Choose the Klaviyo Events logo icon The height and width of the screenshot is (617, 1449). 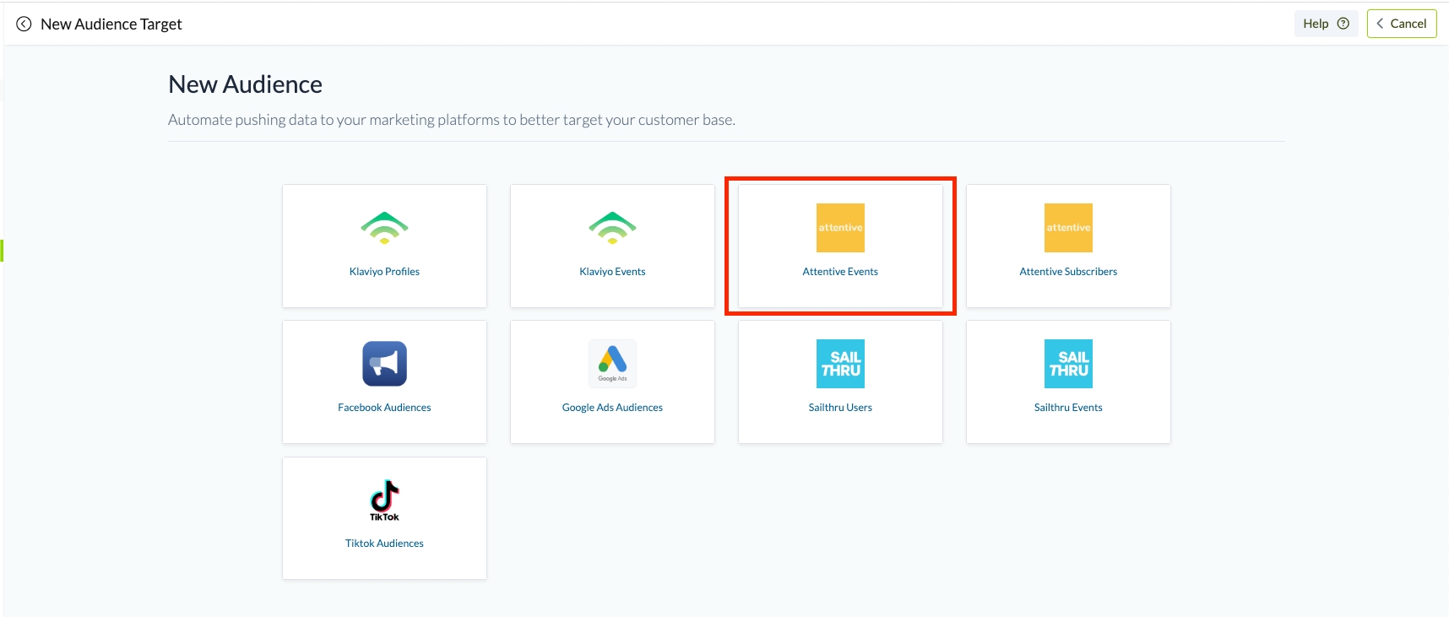[x=612, y=228]
